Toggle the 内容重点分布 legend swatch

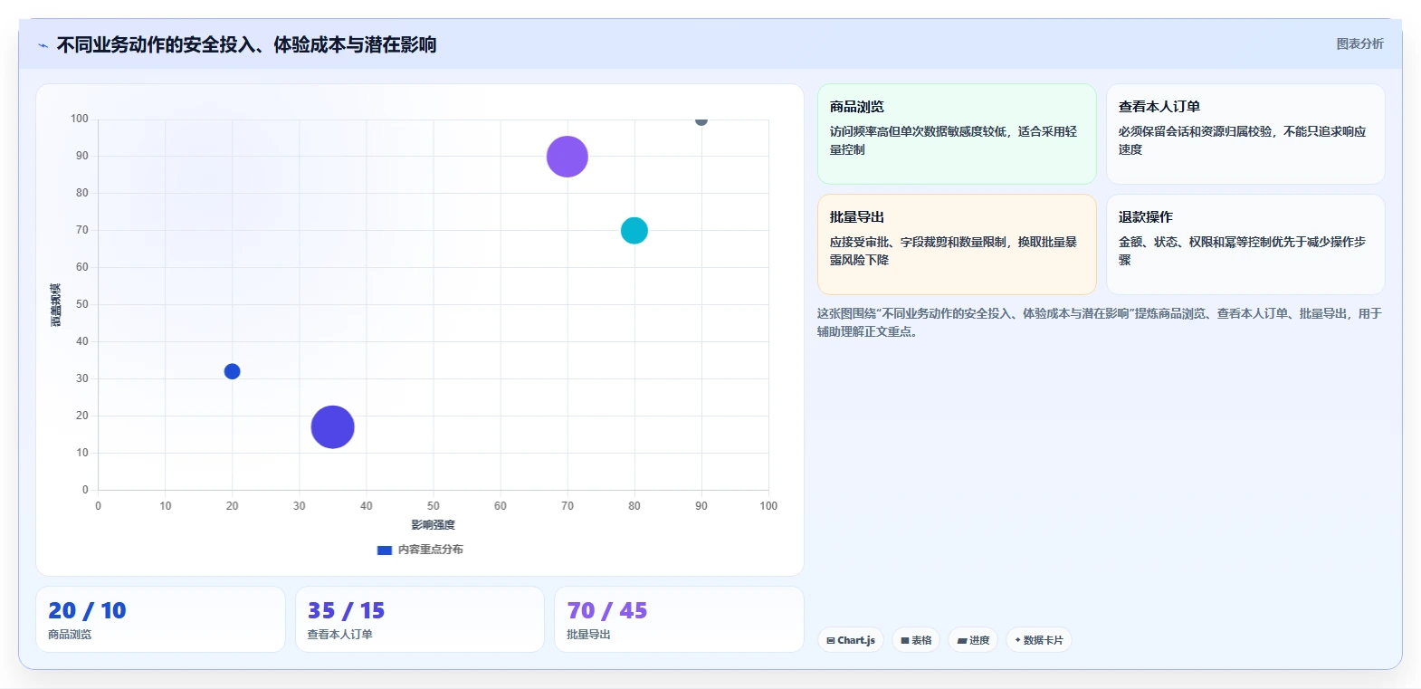point(384,550)
